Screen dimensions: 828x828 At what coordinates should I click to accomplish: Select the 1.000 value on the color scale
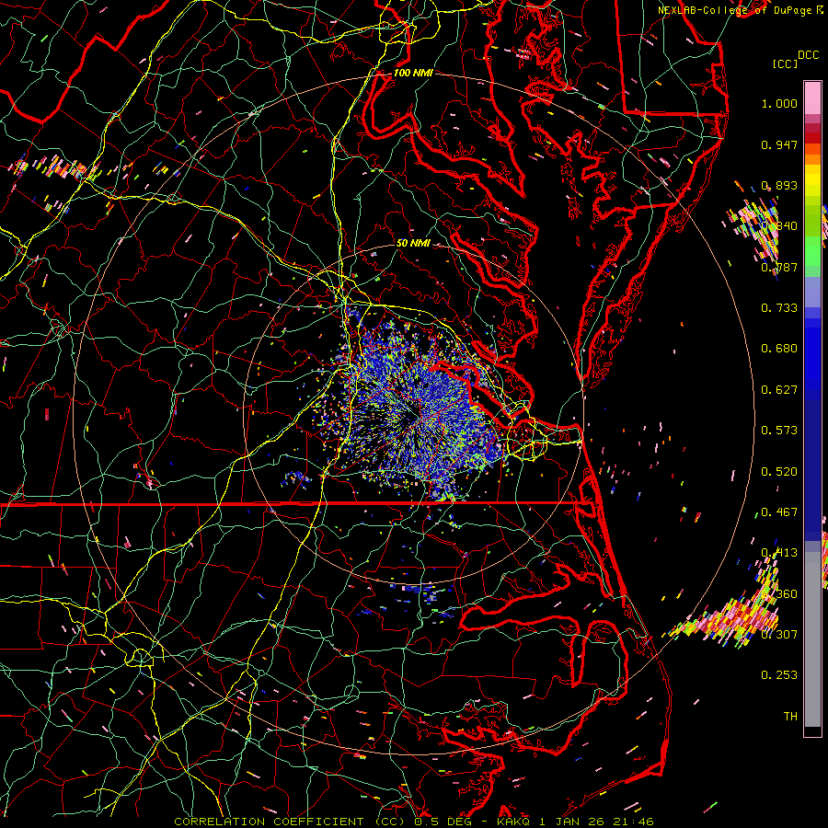point(779,103)
